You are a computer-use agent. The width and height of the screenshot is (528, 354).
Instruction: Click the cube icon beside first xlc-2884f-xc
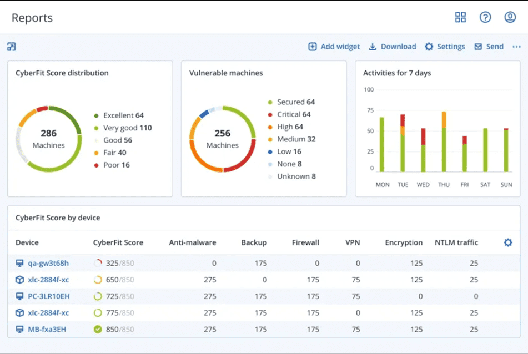click(20, 280)
